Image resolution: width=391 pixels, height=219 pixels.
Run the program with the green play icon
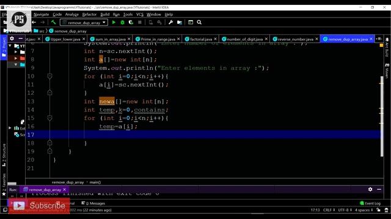click(x=114, y=23)
